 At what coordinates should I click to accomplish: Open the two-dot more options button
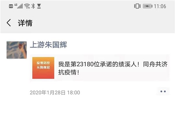point(163,91)
